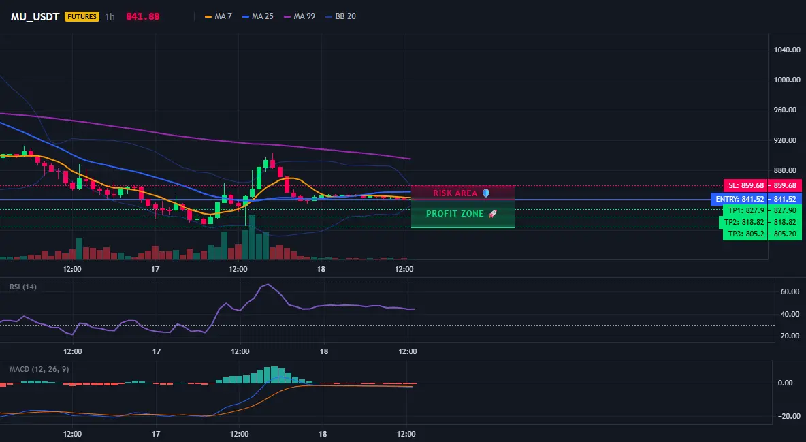The image size is (806, 442).
Task: Toggle the MA 25 legend entry
Action: (x=257, y=16)
